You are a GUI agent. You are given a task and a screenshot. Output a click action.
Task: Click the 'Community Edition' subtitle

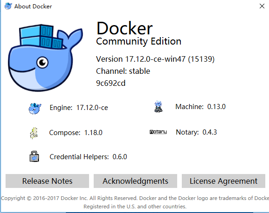tap(139, 42)
